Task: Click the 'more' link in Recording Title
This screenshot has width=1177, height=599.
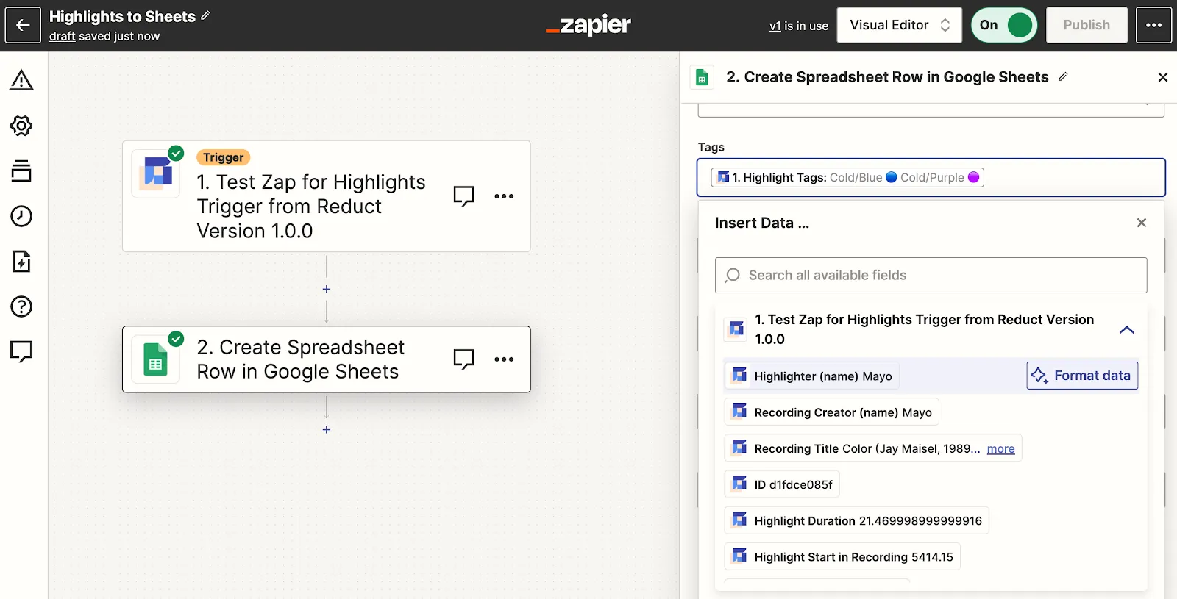Action: pos(1000,449)
